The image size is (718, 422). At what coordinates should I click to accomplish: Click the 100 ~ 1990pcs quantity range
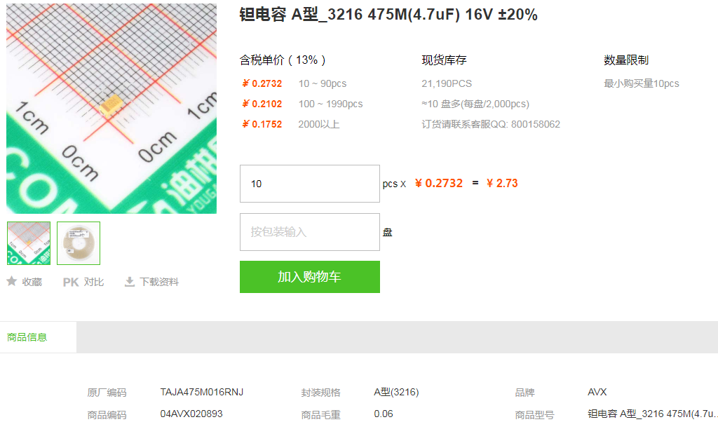click(331, 104)
